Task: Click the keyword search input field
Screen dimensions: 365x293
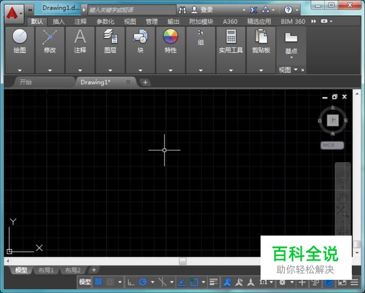Action: click(132, 9)
